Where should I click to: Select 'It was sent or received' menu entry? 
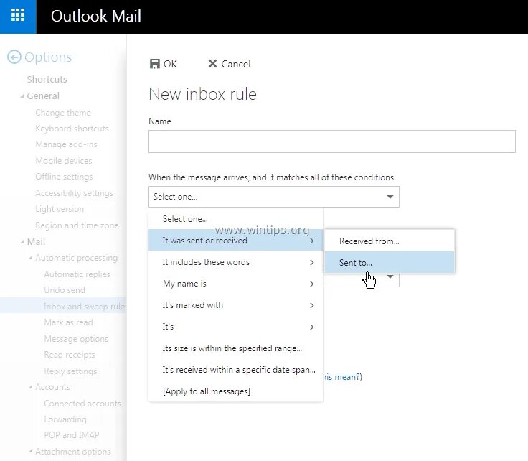pos(235,241)
